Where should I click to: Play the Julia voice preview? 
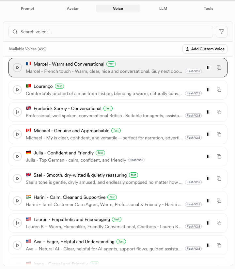17,156
